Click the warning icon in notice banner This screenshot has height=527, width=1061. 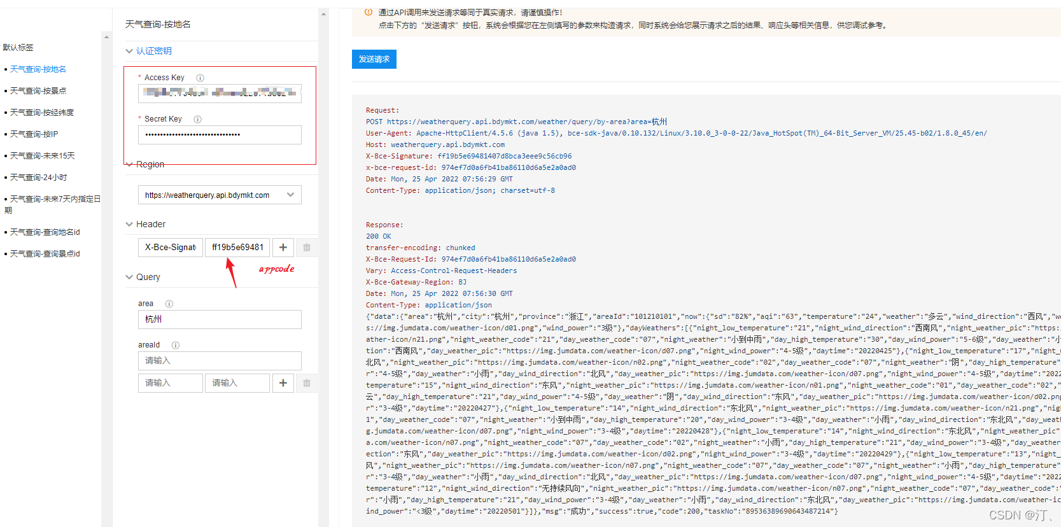[x=369, y=12]
